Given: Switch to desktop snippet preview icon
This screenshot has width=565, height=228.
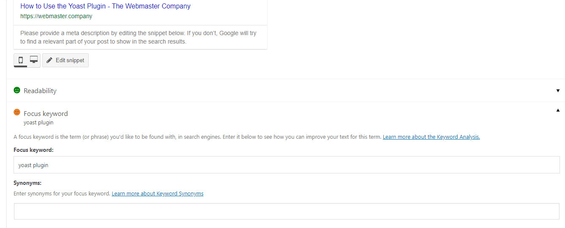Looking at the screenshot, I should click(34, 60).
